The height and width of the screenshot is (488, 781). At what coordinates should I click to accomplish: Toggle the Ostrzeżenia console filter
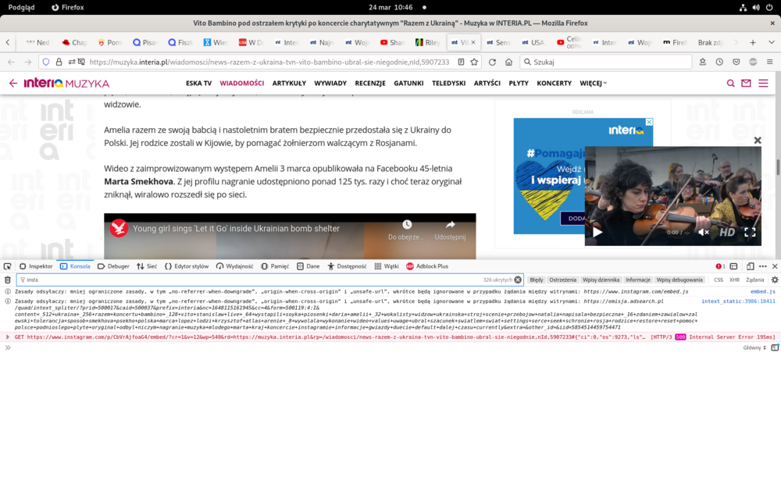(x=562, y=280)
